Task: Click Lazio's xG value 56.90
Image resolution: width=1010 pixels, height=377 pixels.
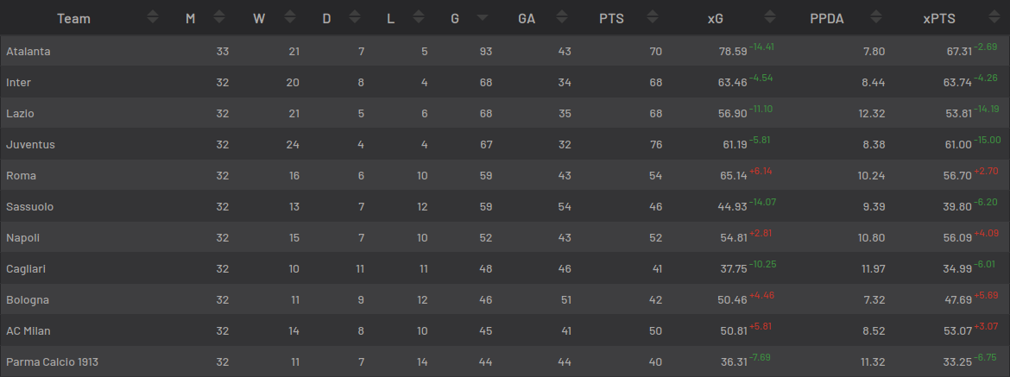Action: (x=733, y=114)
